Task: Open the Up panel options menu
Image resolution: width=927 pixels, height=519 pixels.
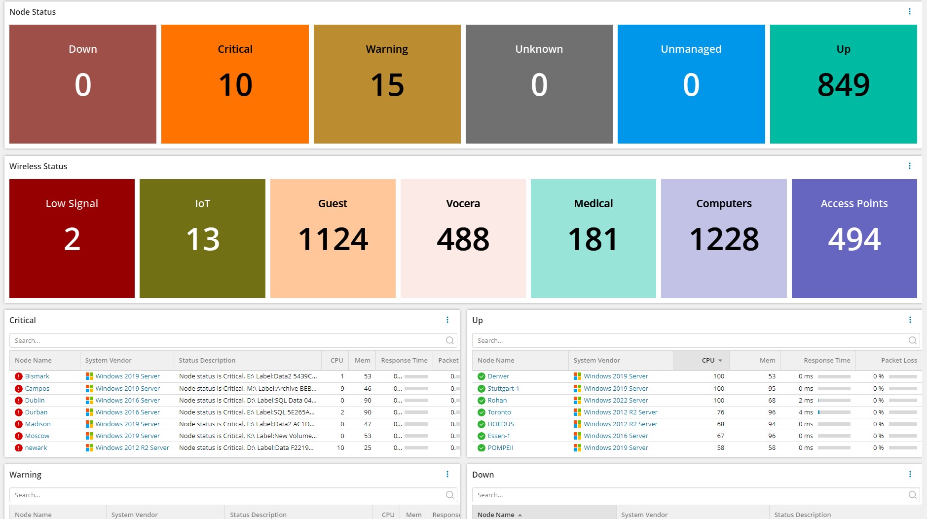Action: point(910,320)
